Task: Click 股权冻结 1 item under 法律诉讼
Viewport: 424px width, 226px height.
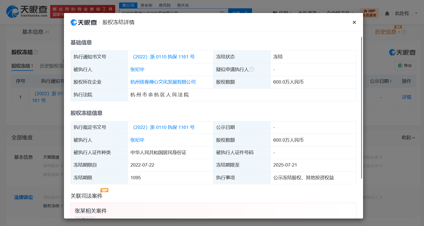Action: [53, 206]
